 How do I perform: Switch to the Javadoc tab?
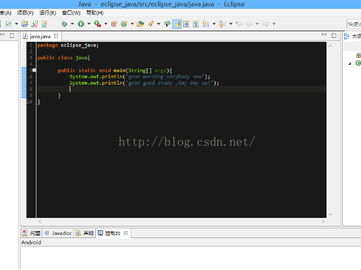click(59, 233)
